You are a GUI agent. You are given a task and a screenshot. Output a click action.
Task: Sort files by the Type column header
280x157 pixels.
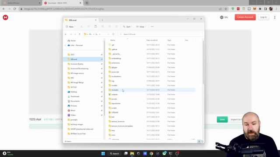(x=169, y=41)
